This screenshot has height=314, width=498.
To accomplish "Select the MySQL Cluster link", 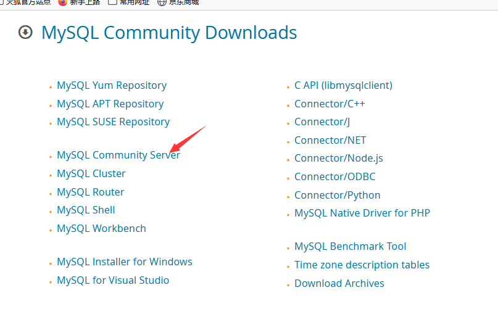I will (91, 174).
